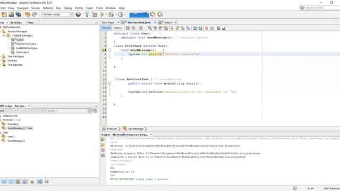Select Demo.java in project tree
This screenshot has height=191, width=340.
22,52
